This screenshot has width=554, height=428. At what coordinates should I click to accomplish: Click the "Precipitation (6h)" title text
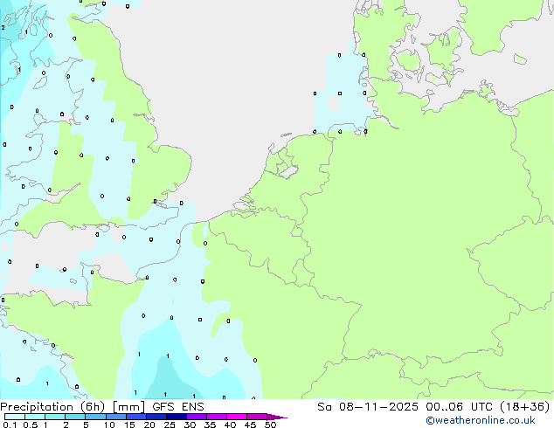pos(52,407)
